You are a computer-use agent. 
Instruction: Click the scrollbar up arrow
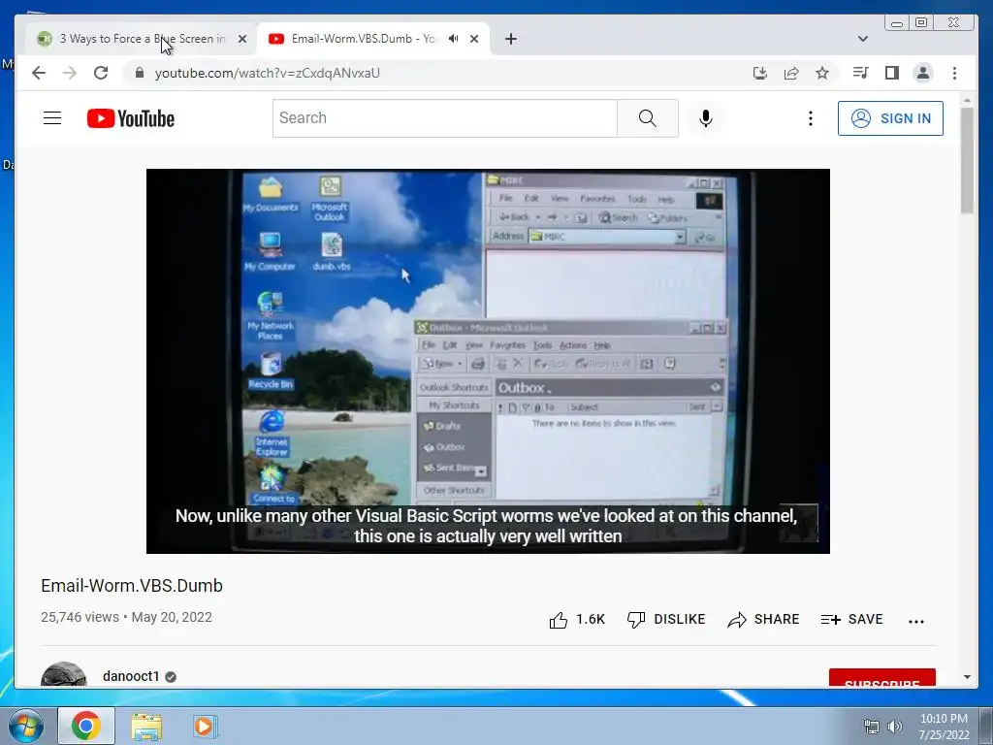coord(967,100)
